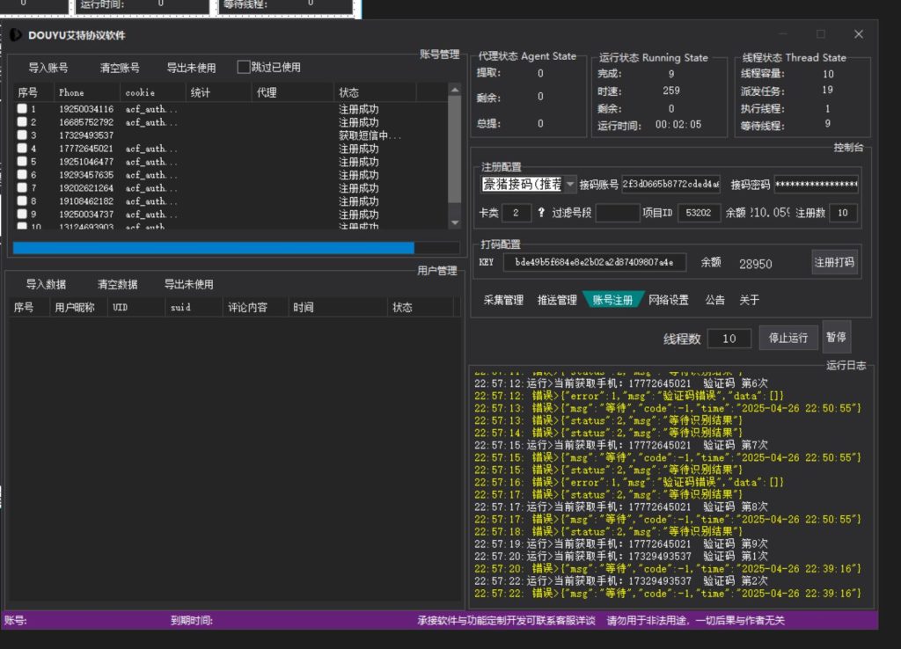Click the 注册打码 button
This screenshot has width=901, height=649.
click(x=833, y=262)
